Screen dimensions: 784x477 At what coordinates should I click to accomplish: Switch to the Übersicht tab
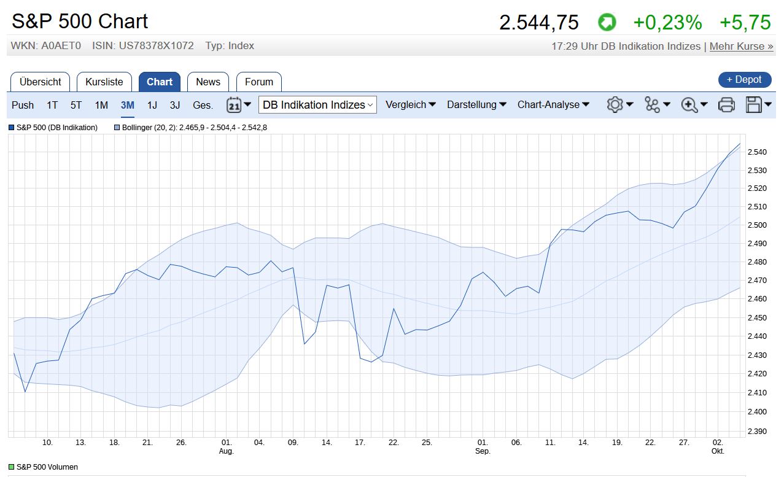pos(41,82)
